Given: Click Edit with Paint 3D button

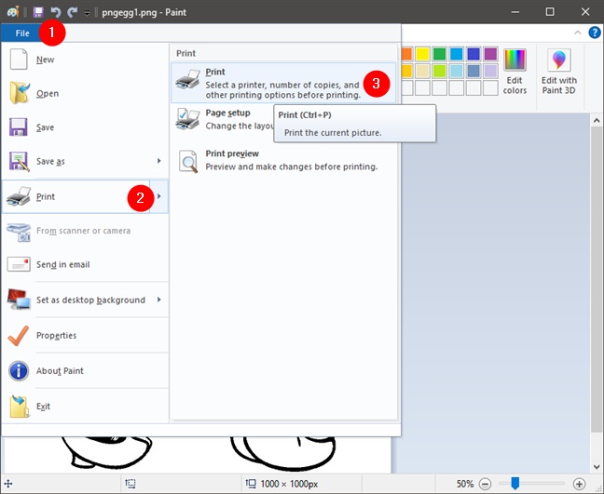Looking at the screenshot, I should coord(559,72).
